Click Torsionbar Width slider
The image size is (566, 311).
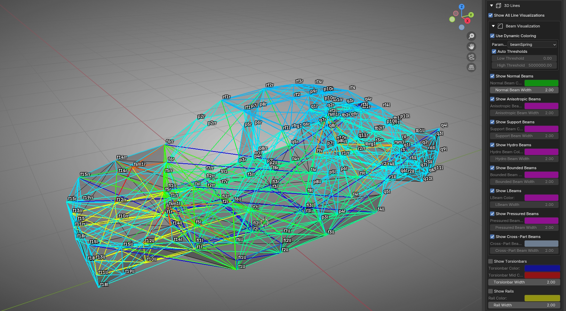(x=524, y=282)
